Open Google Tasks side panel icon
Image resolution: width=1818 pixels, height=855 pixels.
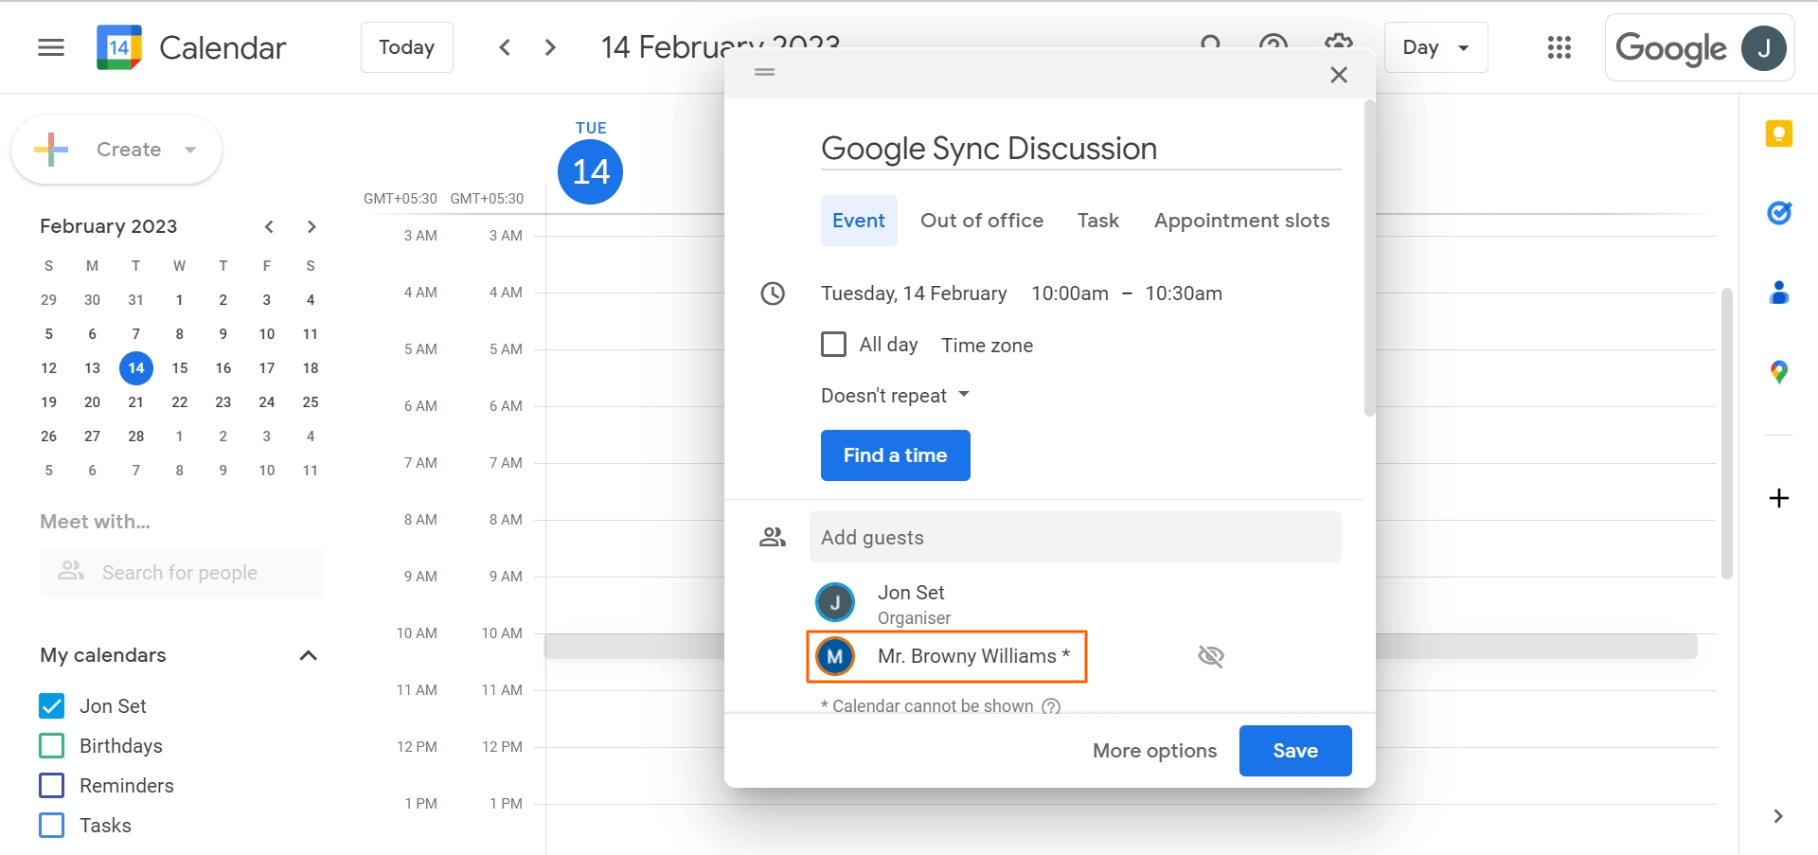pos(1779,213)
